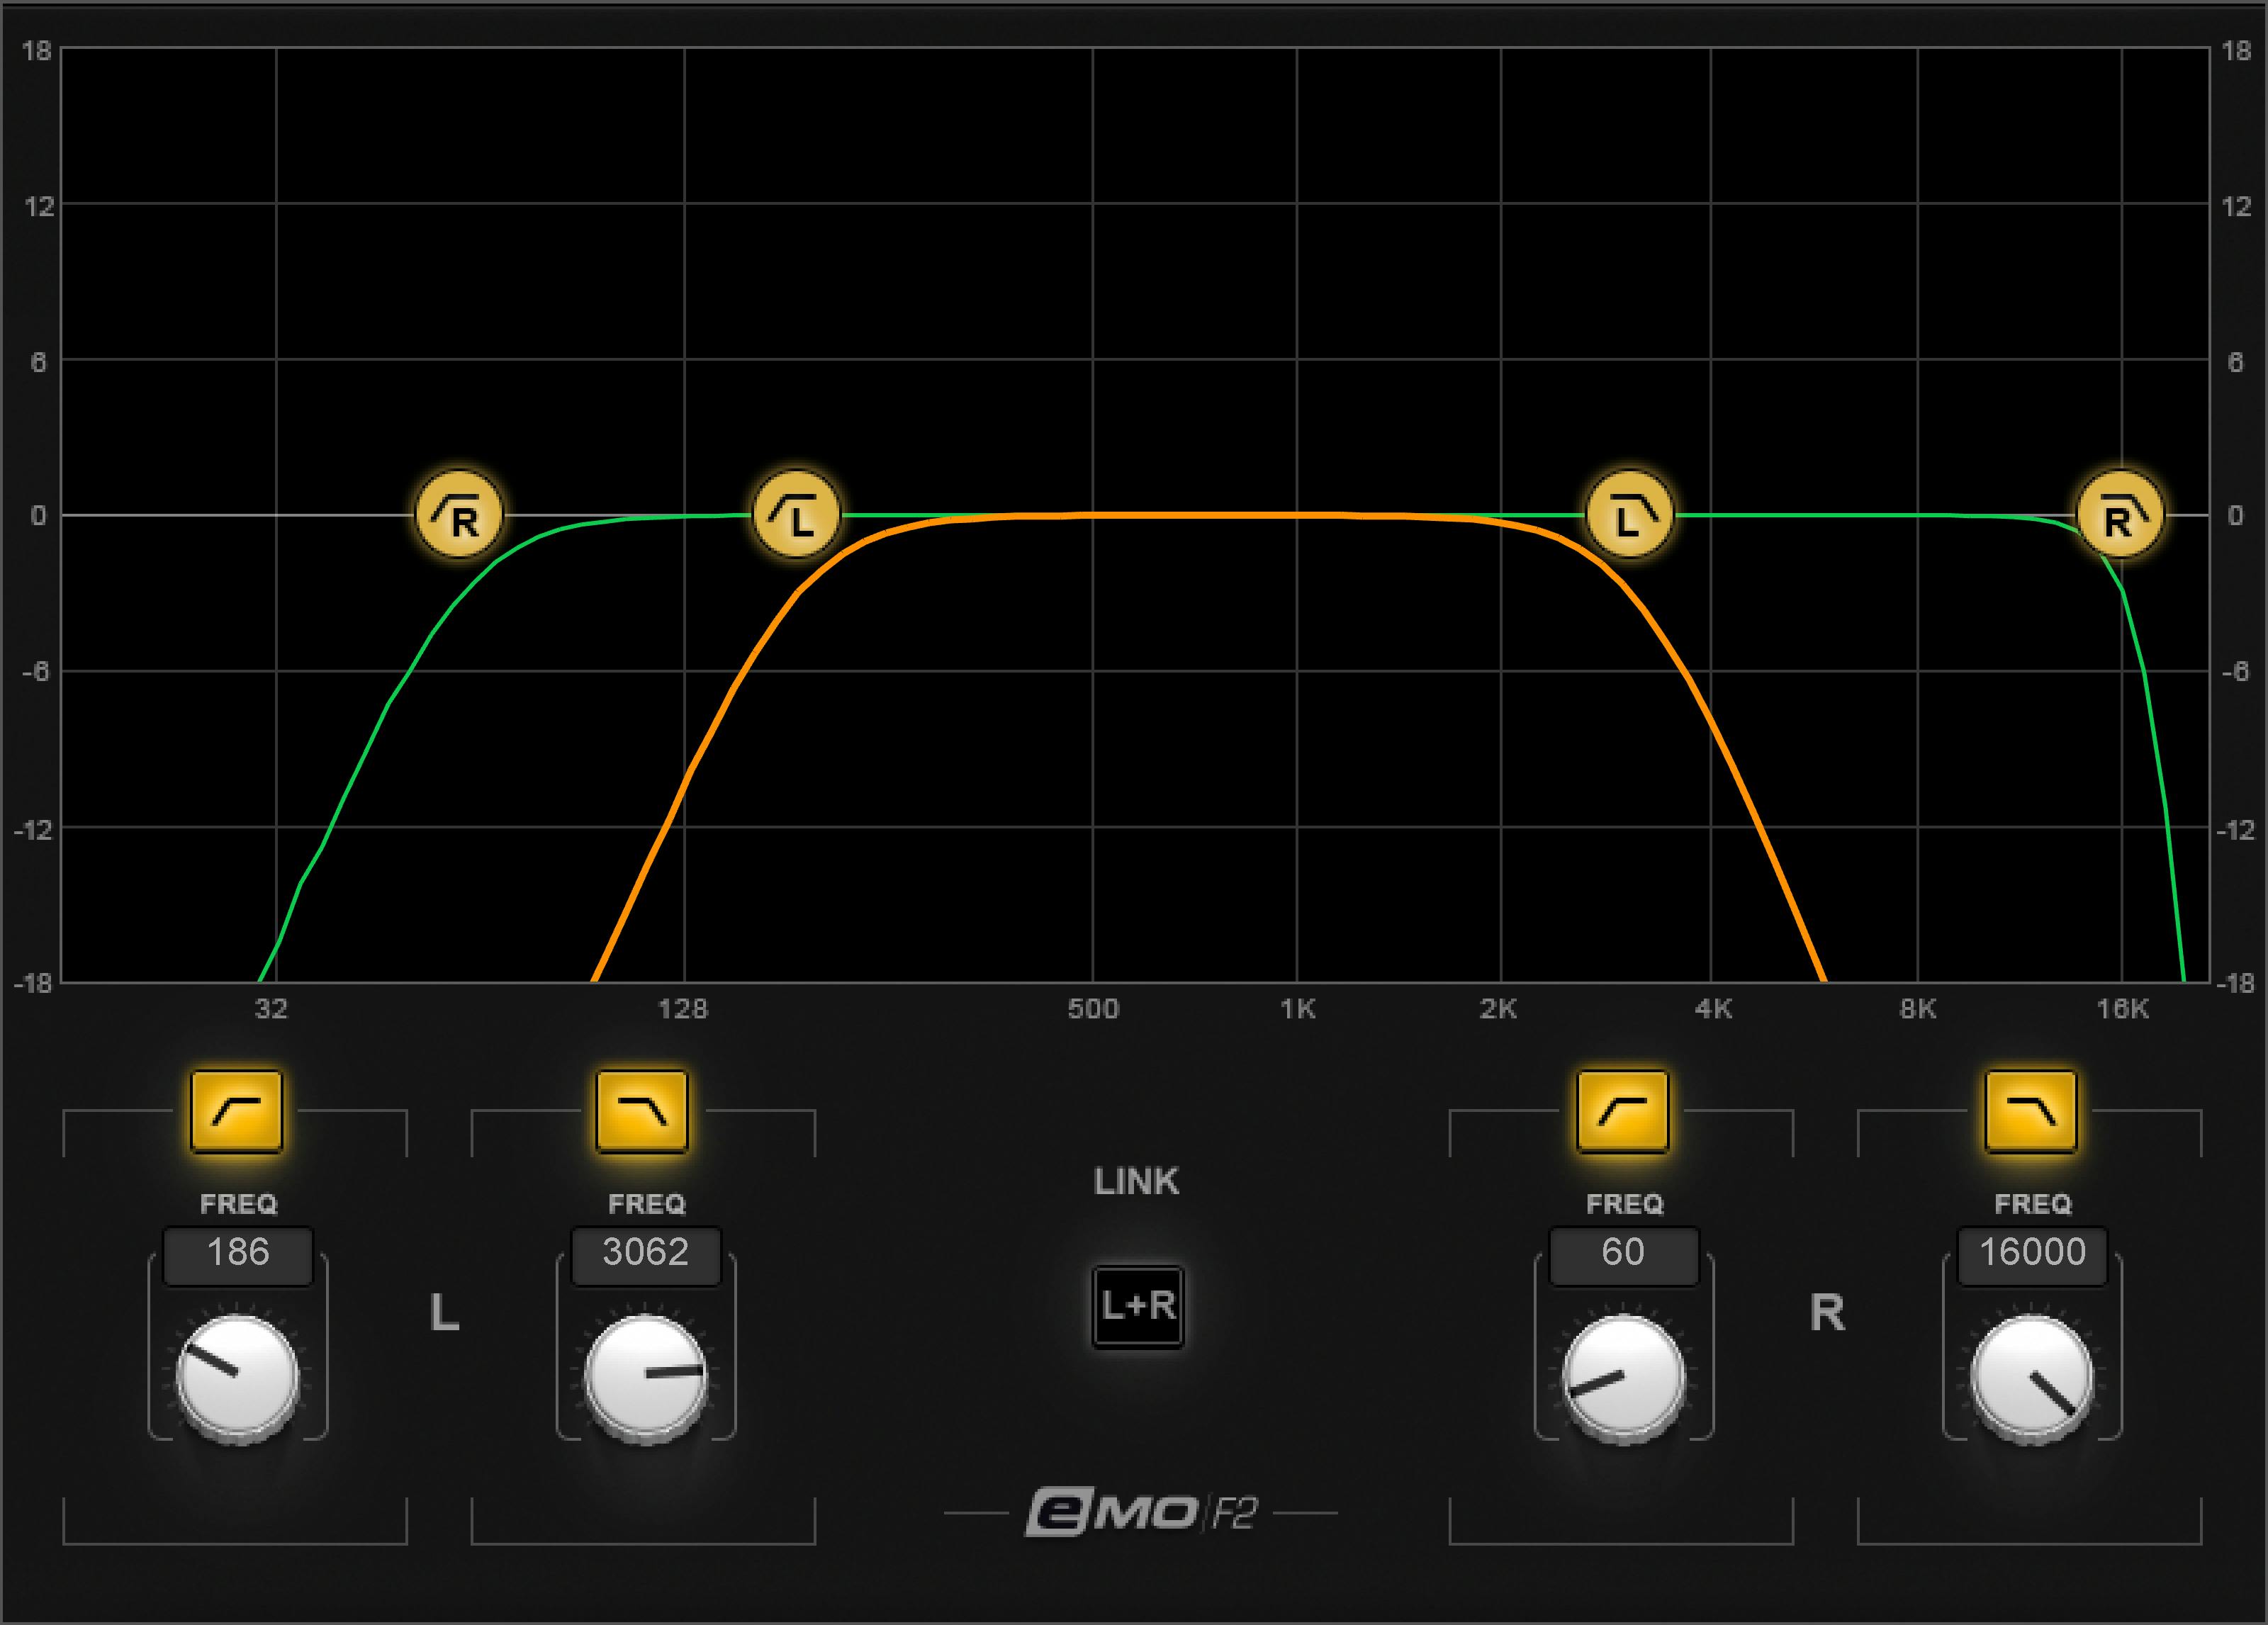This screenshot has width=2268, height=1625.
Task: Click the 60 frequency value field
Action: point(1623,1253)
